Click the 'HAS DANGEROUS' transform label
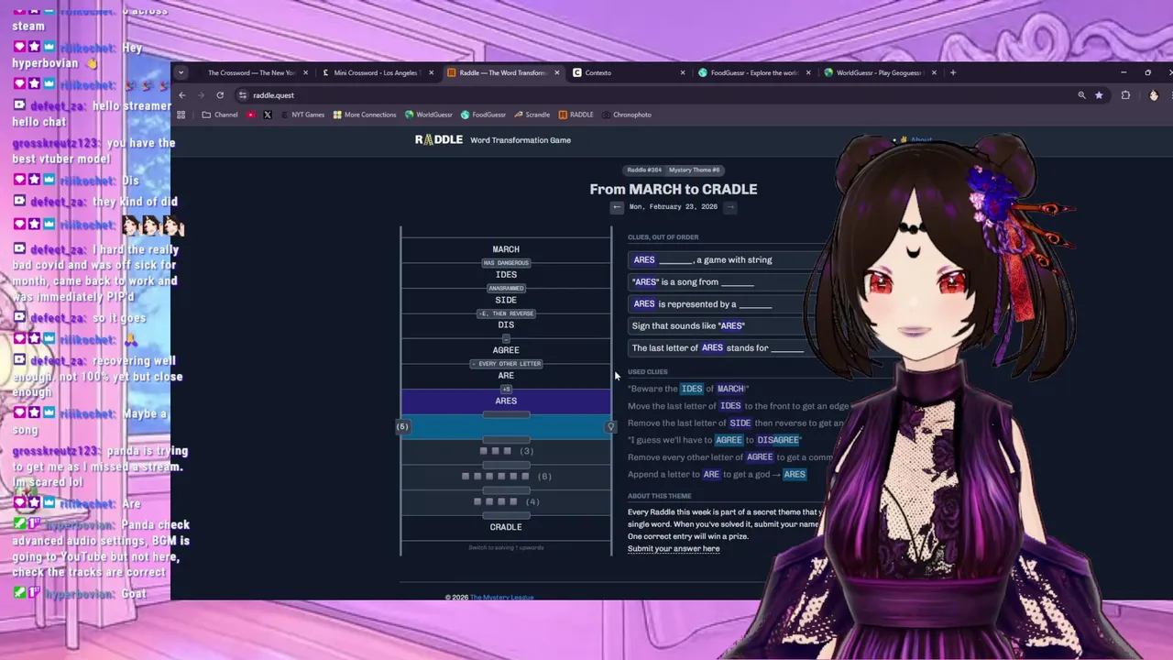The height and width of the screenshot is (660, 1173). (506, 263)
